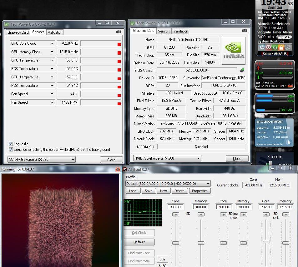The image size is (298, 267).
Task: Click the timer plus icon in clock gadget
Action: click(x=278, y=37)
